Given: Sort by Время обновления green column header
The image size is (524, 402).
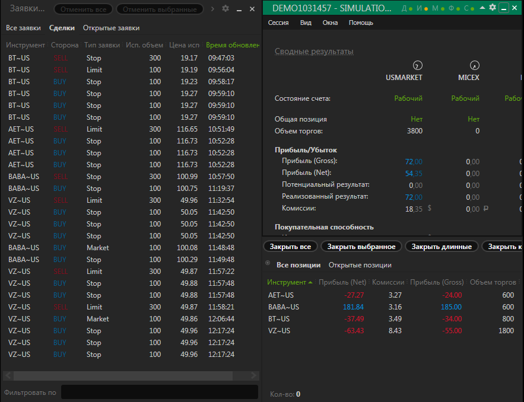Looking at the screenshot, I should click(x=233, y=45).
